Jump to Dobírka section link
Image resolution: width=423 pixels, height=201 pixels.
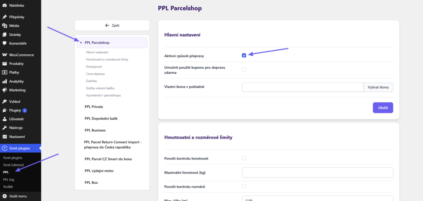click(91, 81)
